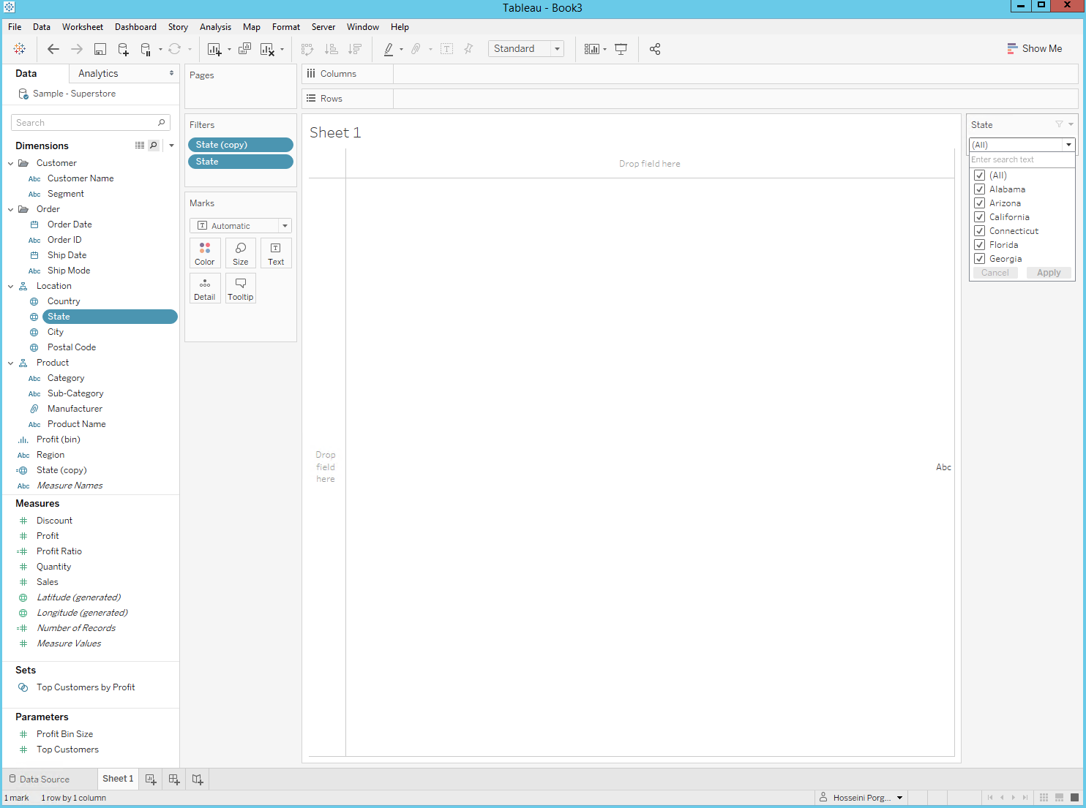Viewport: 1086px width, 808px height.
Task: Open the Format menu
Action: [286, 27]
